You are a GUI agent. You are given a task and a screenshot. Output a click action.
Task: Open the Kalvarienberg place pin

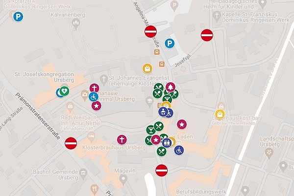76,24
